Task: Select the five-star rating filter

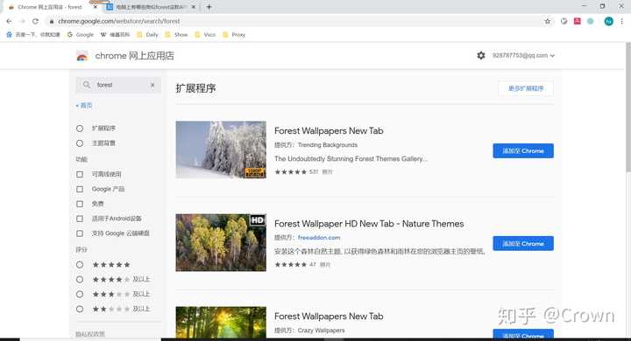Action: point(80,265)
